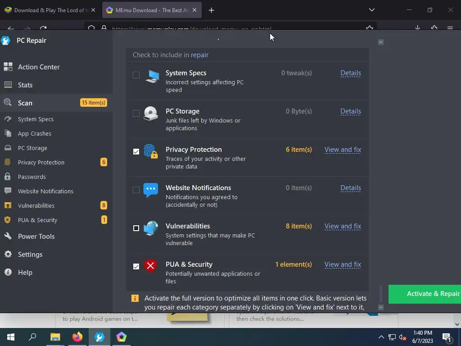Check the Website Notifications checkbox

[136, 190]
